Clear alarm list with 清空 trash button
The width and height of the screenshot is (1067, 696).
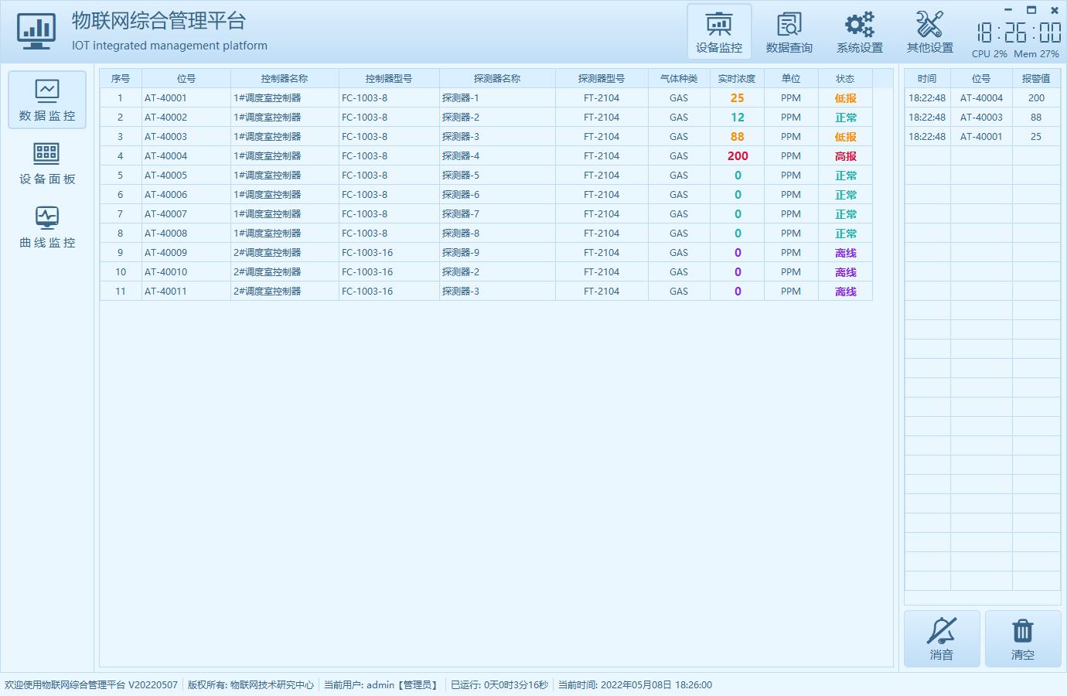tap(1022, 639)
